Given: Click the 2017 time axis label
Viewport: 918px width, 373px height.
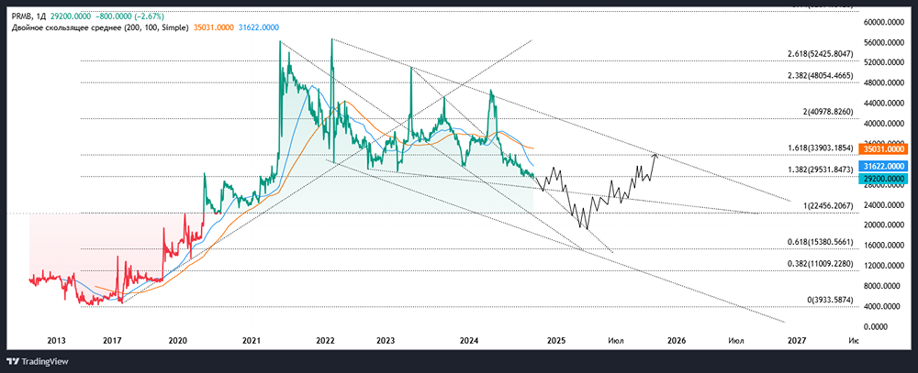Looking at the screenshot, I should pos(112,340).
